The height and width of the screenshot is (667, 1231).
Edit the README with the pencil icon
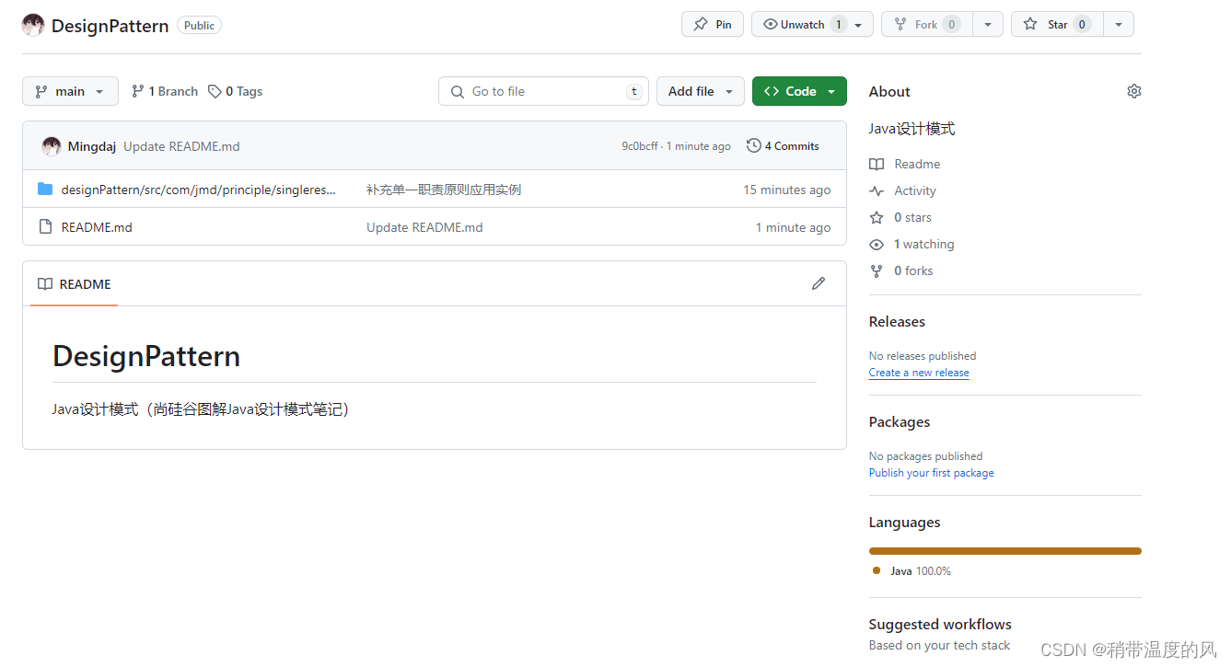(x=819, y=283)
